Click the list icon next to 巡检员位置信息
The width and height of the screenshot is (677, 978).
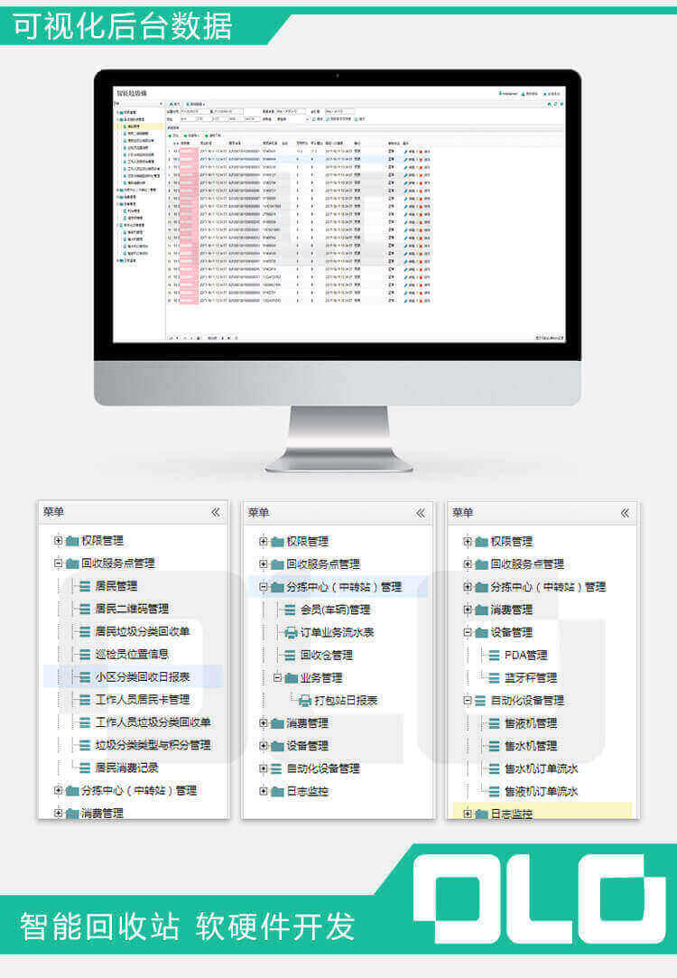click(85, 654)
